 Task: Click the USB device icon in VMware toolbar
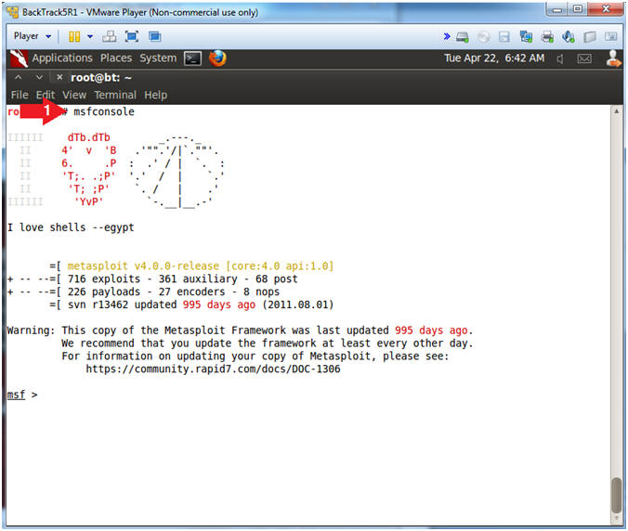590,37
